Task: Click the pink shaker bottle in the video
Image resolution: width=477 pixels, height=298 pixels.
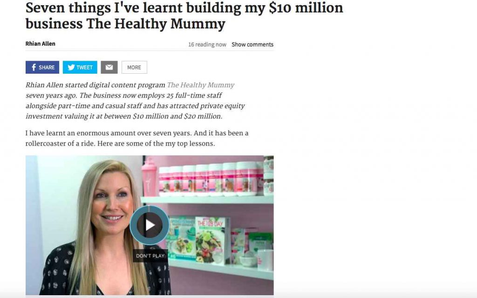Action: coord(149,177)
